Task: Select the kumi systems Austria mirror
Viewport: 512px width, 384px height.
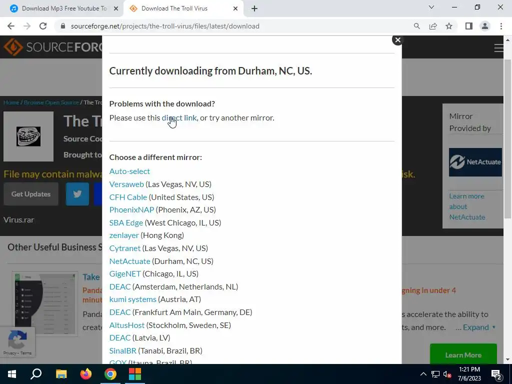Action: [x=133, y=299]
